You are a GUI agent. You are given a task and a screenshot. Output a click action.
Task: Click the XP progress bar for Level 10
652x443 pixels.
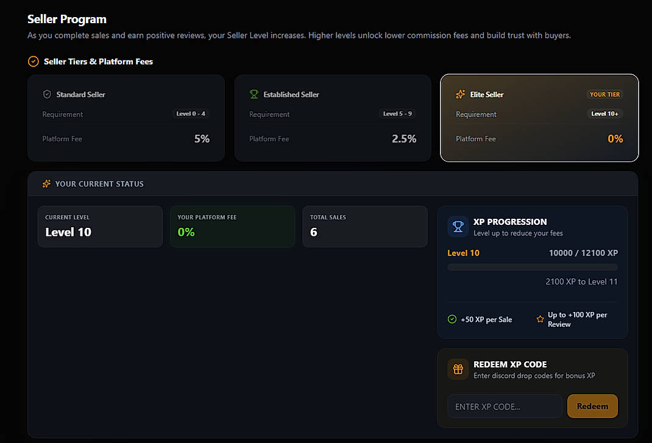click(x=532, y=268)
